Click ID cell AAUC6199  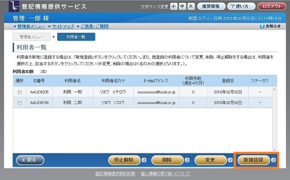(39, 102)
